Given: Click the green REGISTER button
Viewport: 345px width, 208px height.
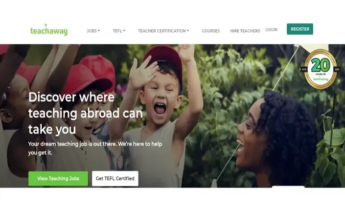Looking at the screenshot, I should [300, 29].
